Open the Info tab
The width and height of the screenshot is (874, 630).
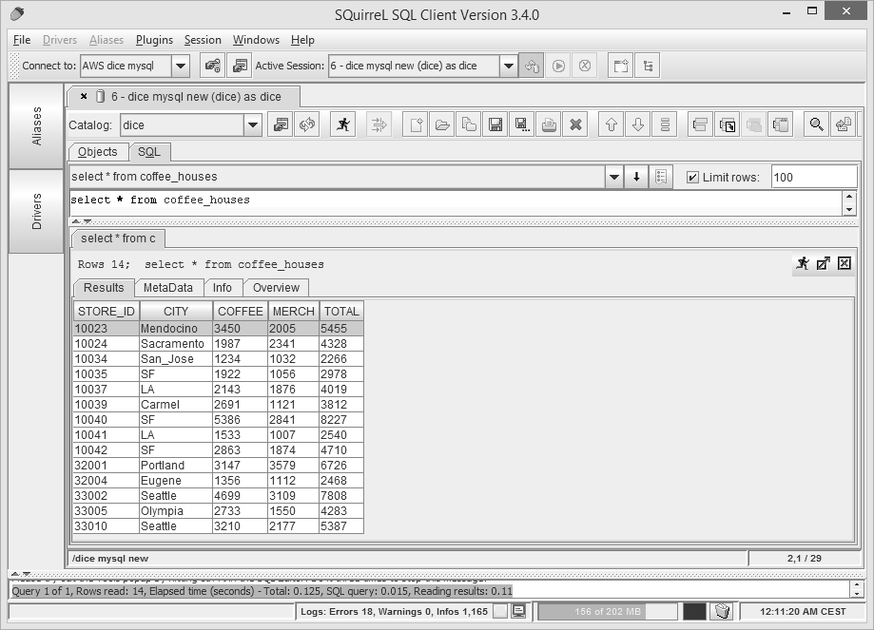(222, 287)
